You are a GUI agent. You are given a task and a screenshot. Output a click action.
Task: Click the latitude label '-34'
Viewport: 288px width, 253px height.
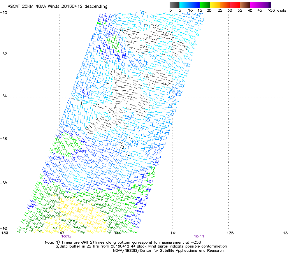[4, 96]
